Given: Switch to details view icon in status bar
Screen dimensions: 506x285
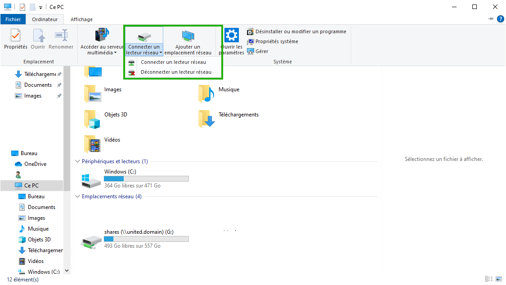Looking at the screenshot, I should (489, 279).
